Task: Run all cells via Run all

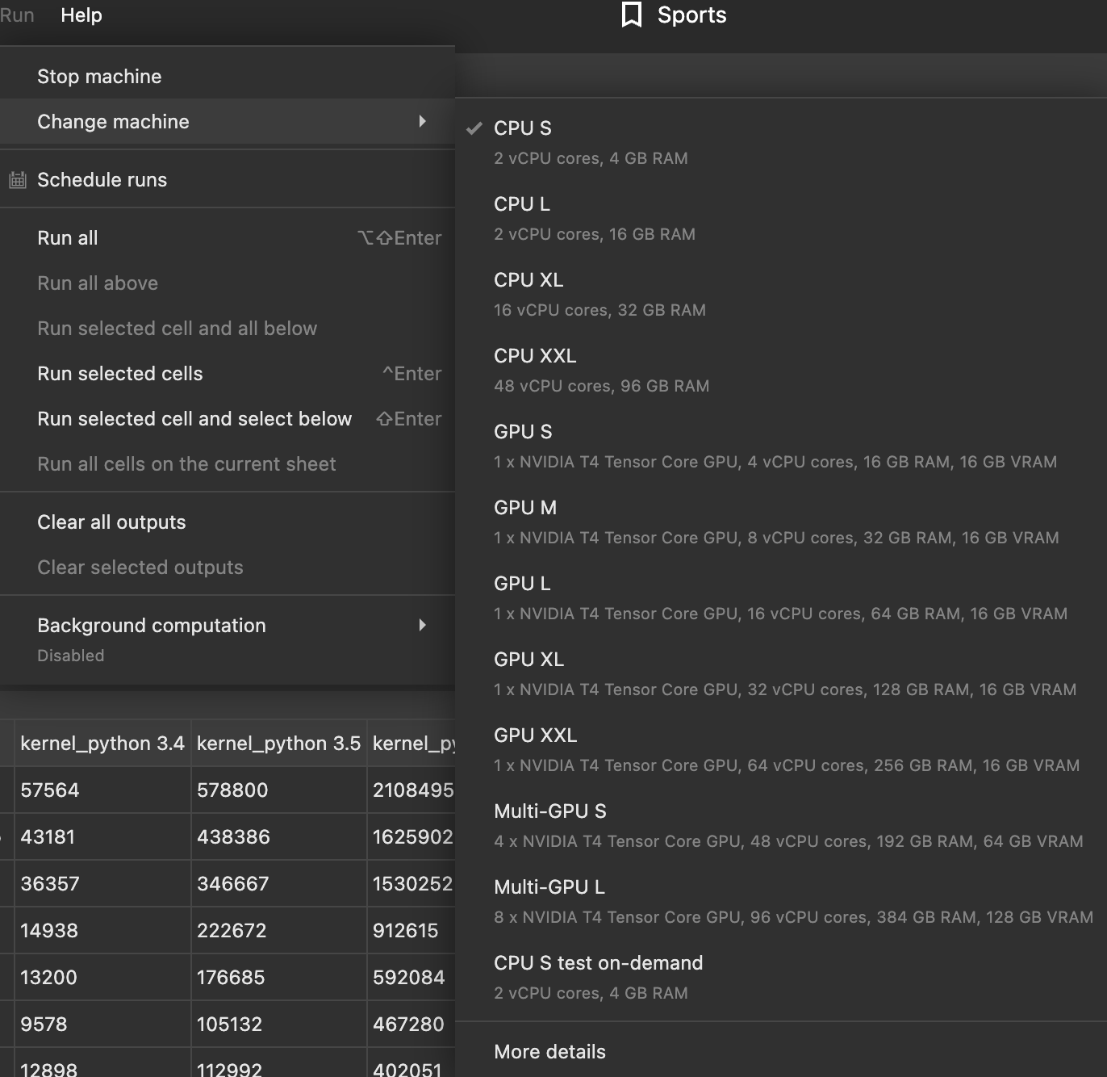Action: [x=67, y=237]
